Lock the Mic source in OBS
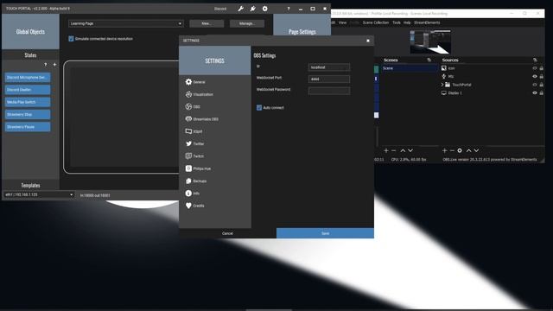 click(x=542, y=76)
